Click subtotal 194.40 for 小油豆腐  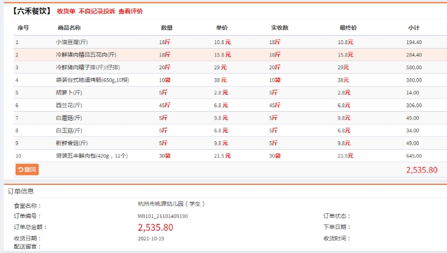pyautogui.click(x=414, y=42)
